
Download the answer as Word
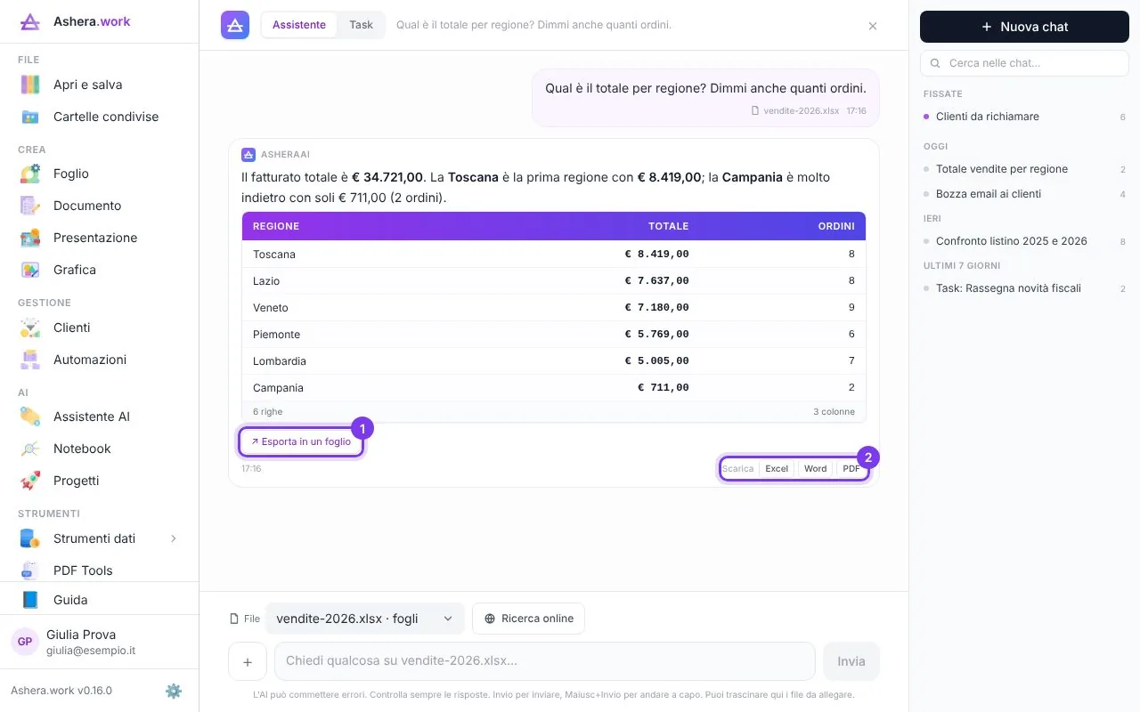(815, 468)
